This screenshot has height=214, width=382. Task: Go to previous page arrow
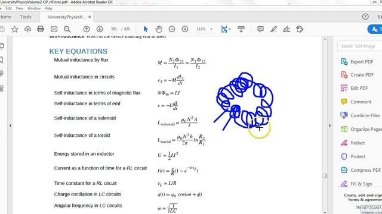87,29
